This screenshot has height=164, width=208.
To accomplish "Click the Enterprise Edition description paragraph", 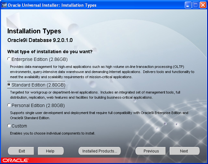I will tap(102, 72).
